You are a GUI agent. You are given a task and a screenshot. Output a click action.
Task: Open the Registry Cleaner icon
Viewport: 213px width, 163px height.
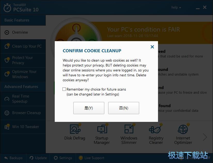pos(156,129)
